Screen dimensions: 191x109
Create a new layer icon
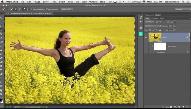tap(183, 107)
